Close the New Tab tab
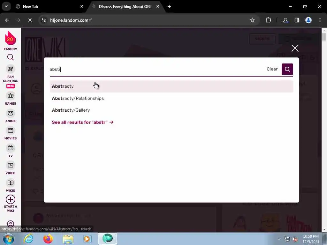This screenshot has height=245, width=327. (x=82, y=6)
